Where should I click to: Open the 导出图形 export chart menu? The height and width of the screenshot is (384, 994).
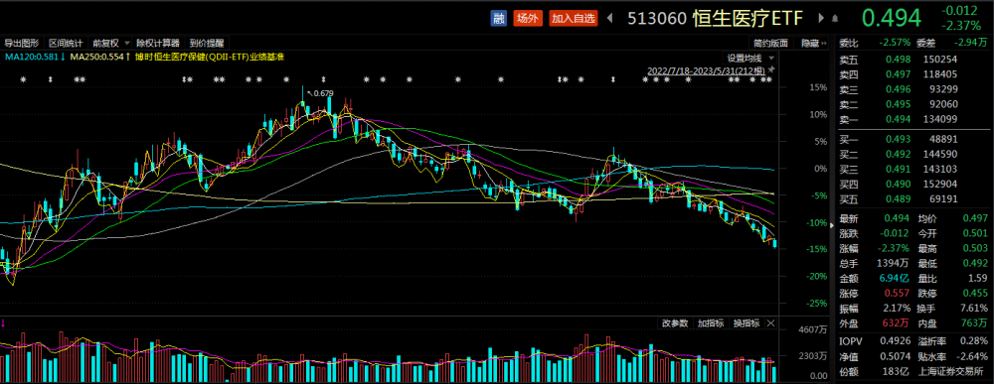coord(22,43)
